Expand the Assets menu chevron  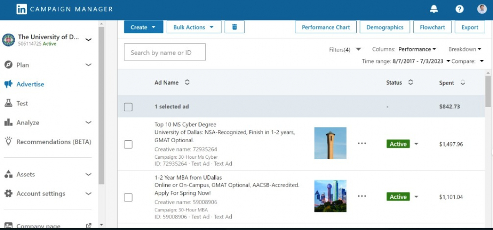(x=89, y=174)
